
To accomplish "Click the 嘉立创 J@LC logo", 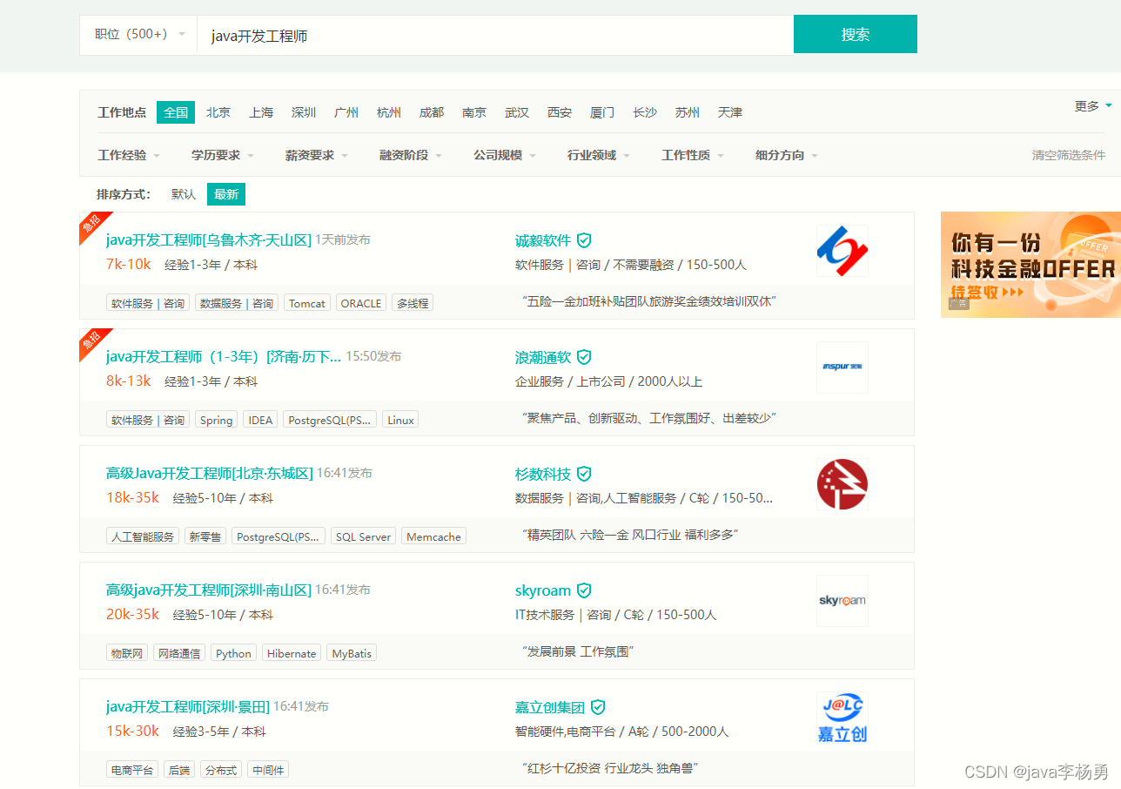I will coord(842,718).
